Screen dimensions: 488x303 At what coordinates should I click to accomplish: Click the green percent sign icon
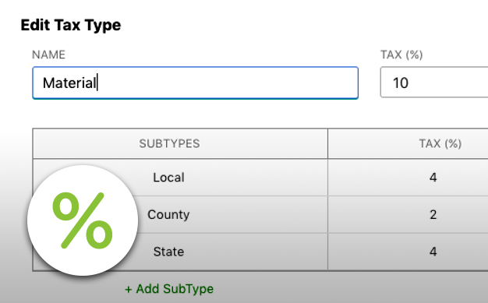(x=83, y=220)
